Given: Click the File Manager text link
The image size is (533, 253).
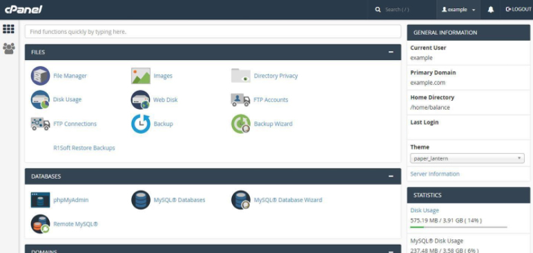Looking at the screenshot, I should [x=70, y=76].
